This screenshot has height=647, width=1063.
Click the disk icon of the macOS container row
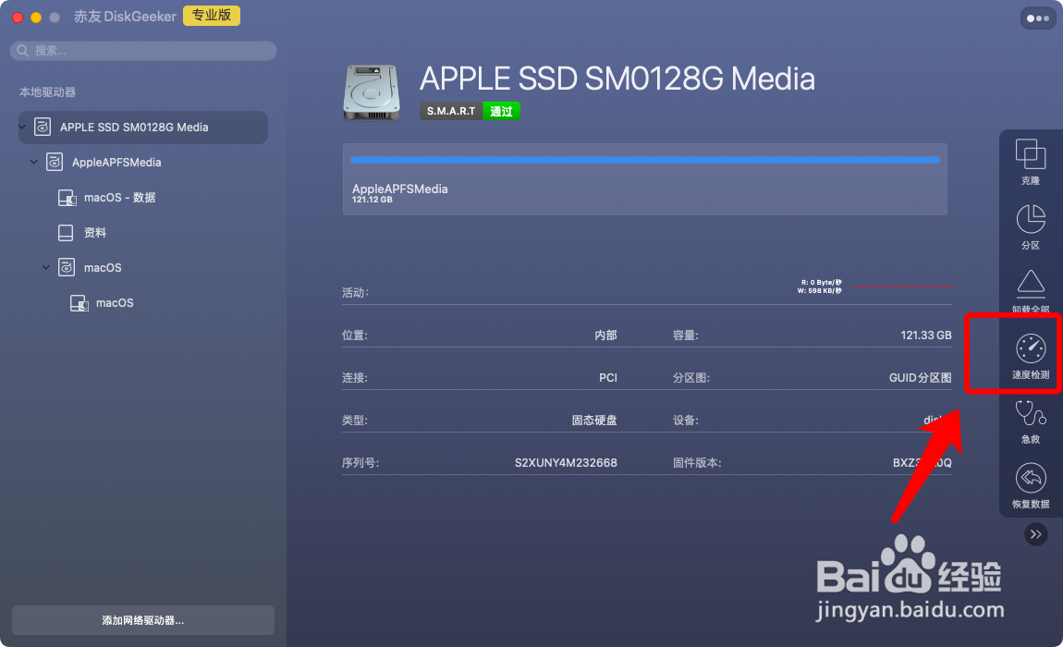67,267
